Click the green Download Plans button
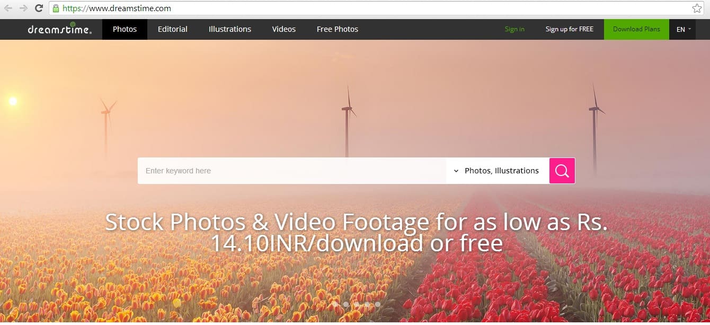The image size is (710, 325). (637, 29)
